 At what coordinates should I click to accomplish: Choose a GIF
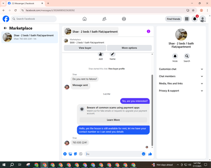click(81, 154)
